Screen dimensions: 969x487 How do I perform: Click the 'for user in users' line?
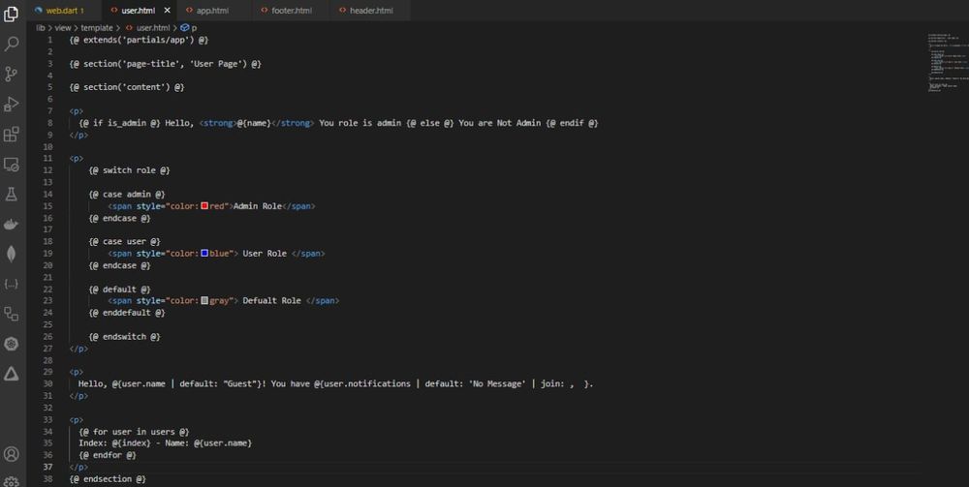(x=134, y=432)
